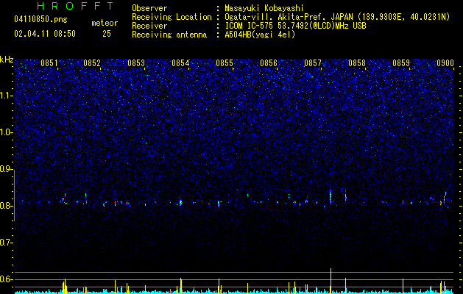
Task: Click the HROFFT title text
Action: click(x=75, y=6)
